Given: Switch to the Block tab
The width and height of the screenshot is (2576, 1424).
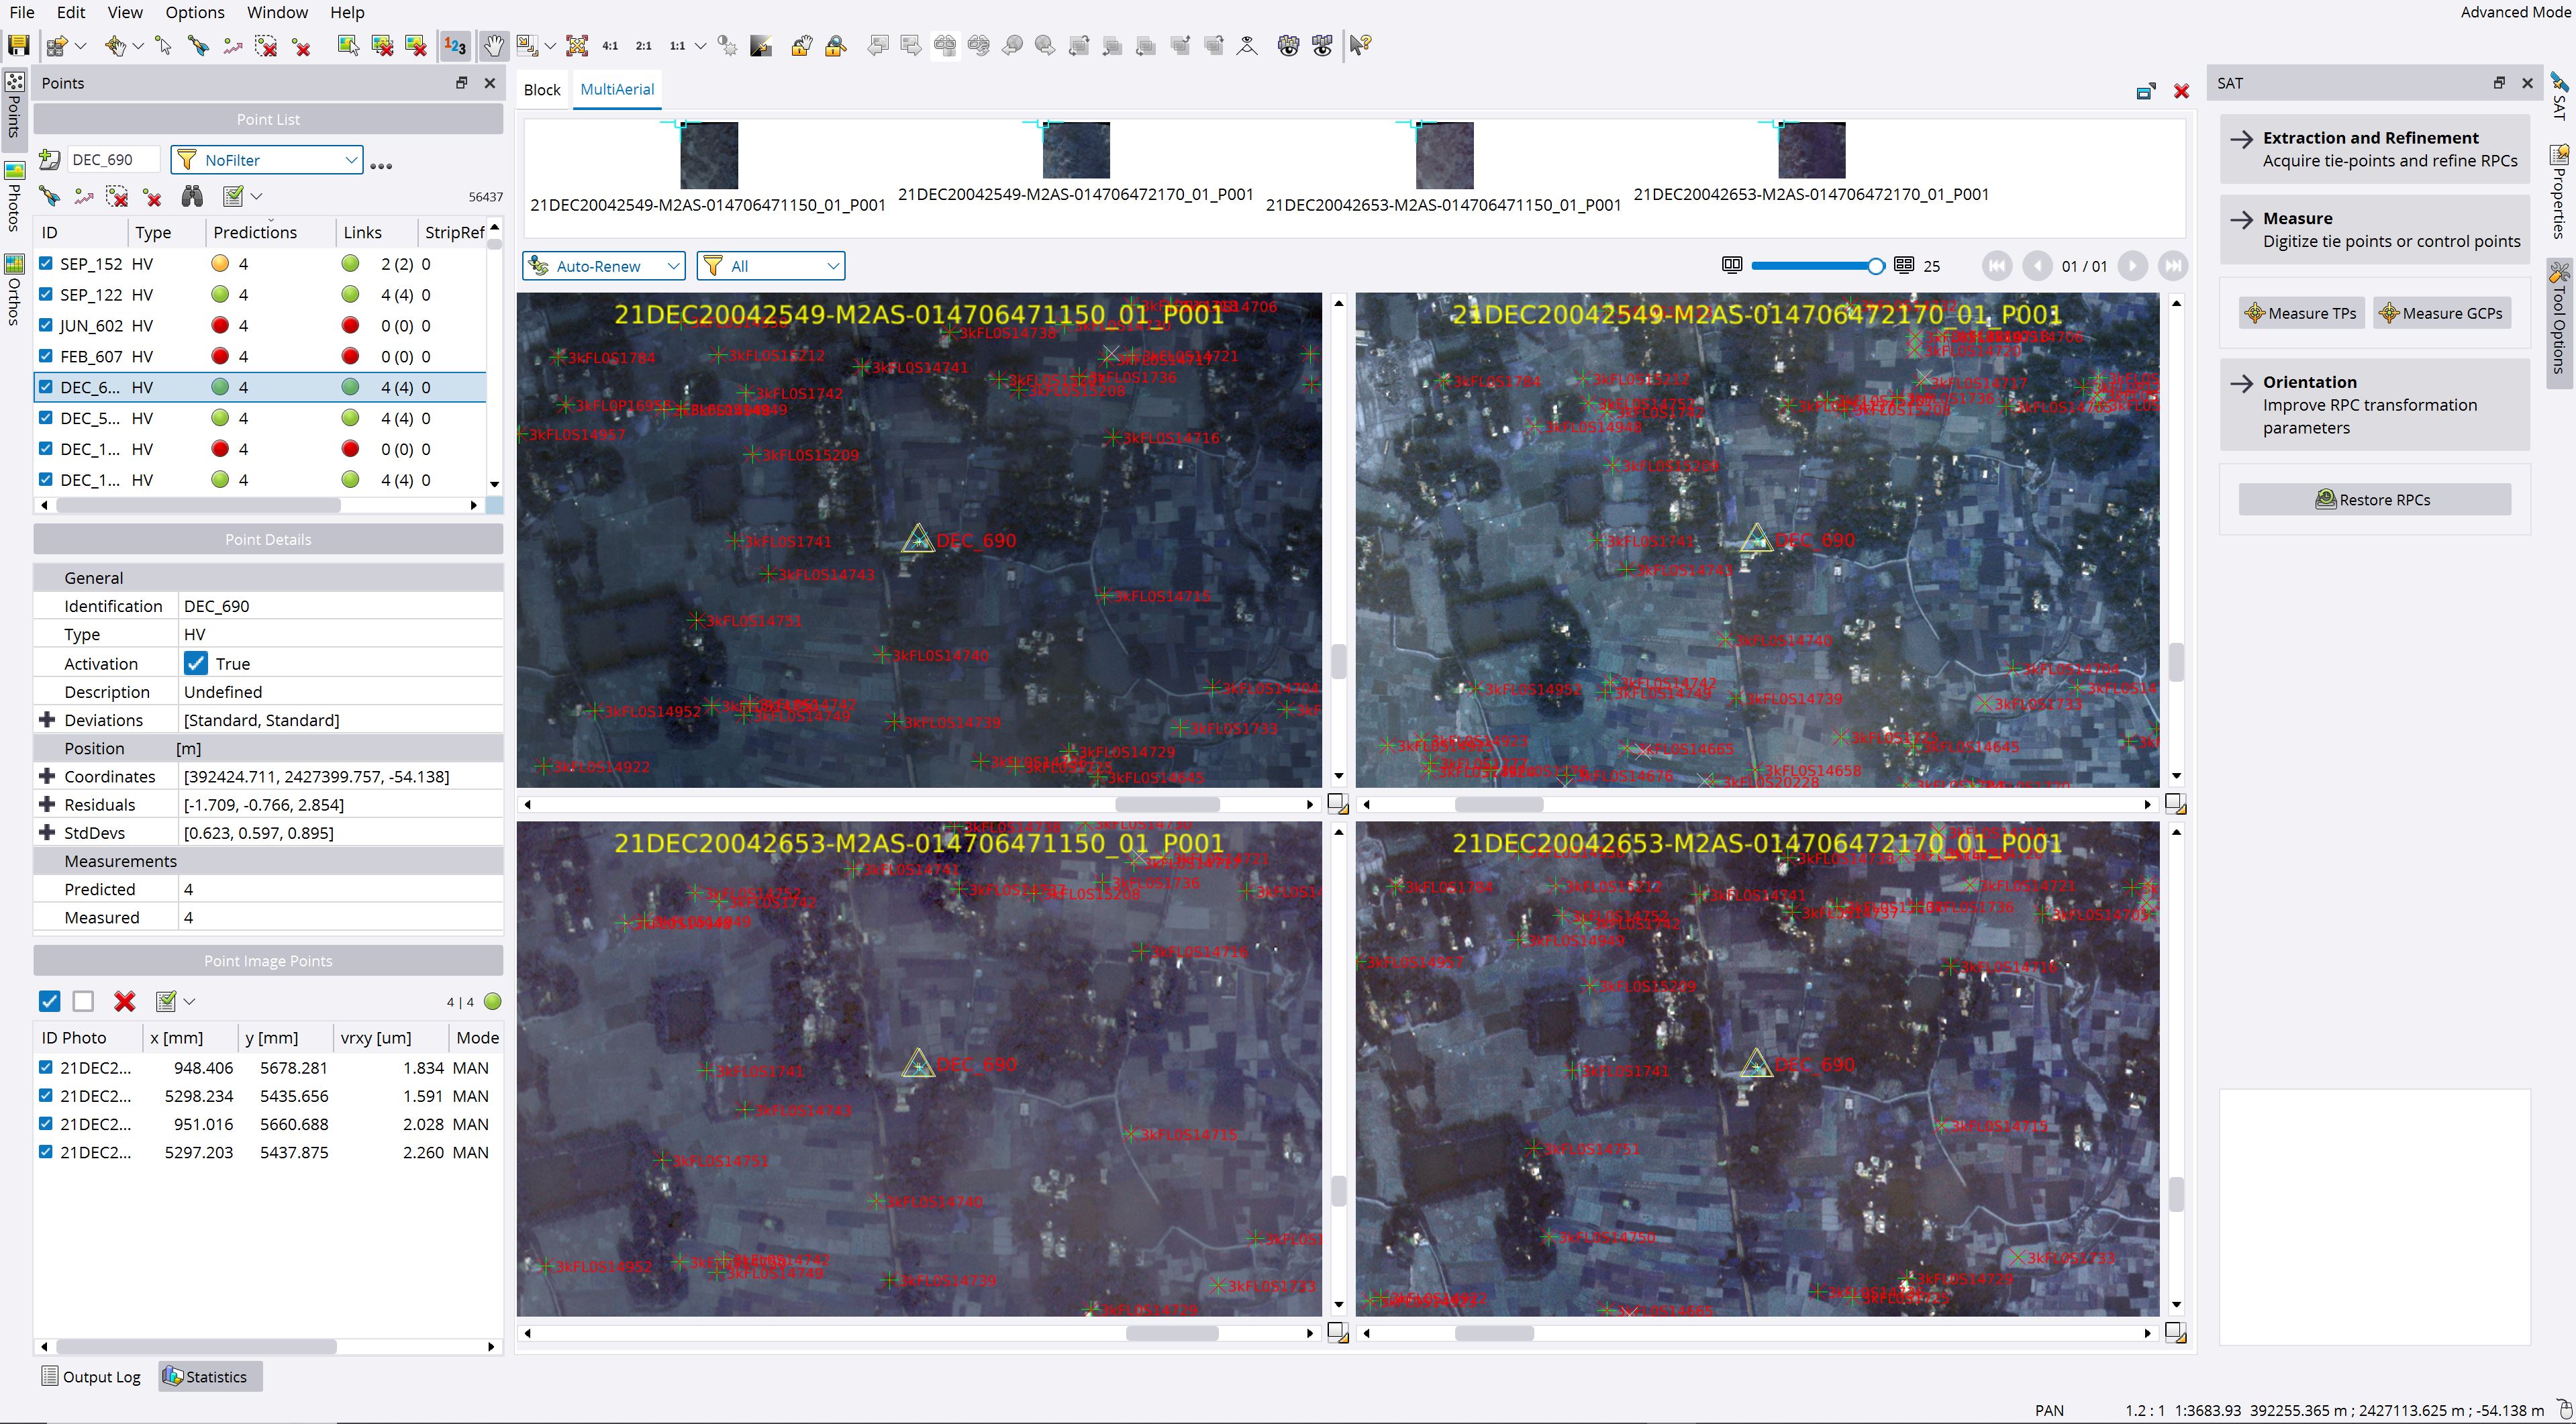Looking at the screenshot, I should 542,90.
